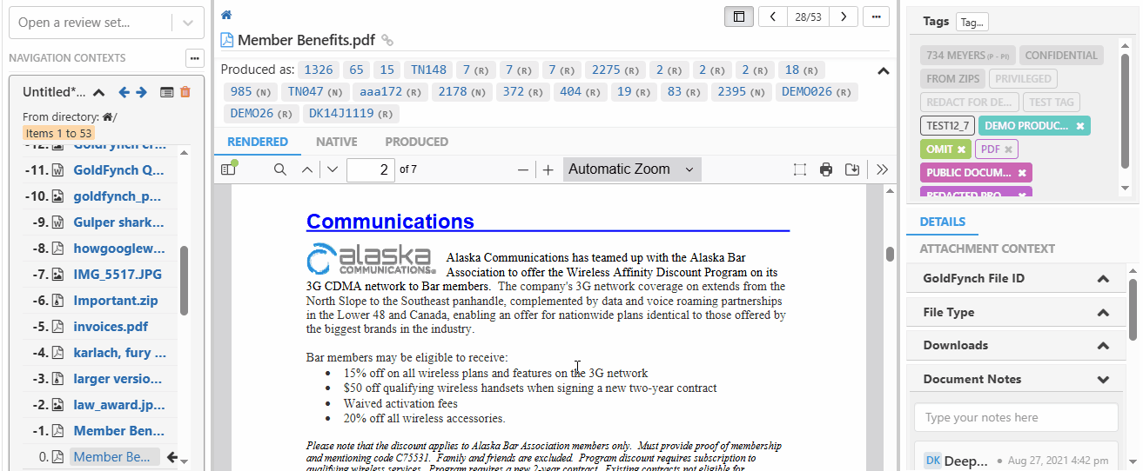This screenshot has width=1143, height=471.
Task: Download the PDF file
Action: click(852, 169)
